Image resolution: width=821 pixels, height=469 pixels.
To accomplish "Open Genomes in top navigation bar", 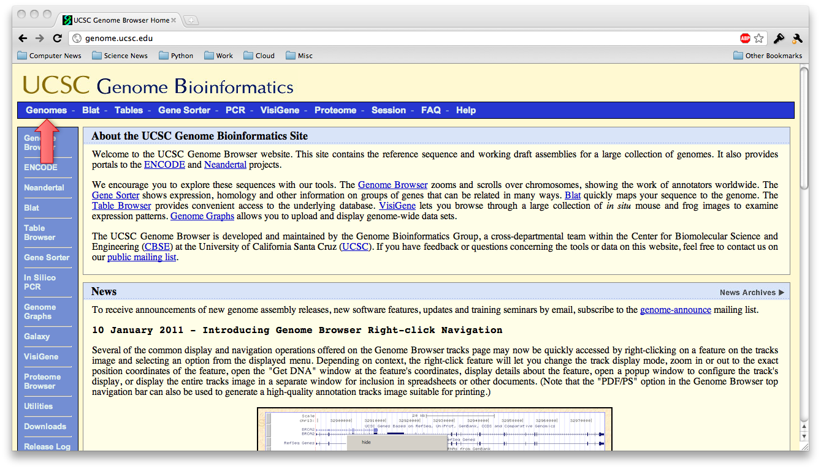I will click(x=47, y=110).
